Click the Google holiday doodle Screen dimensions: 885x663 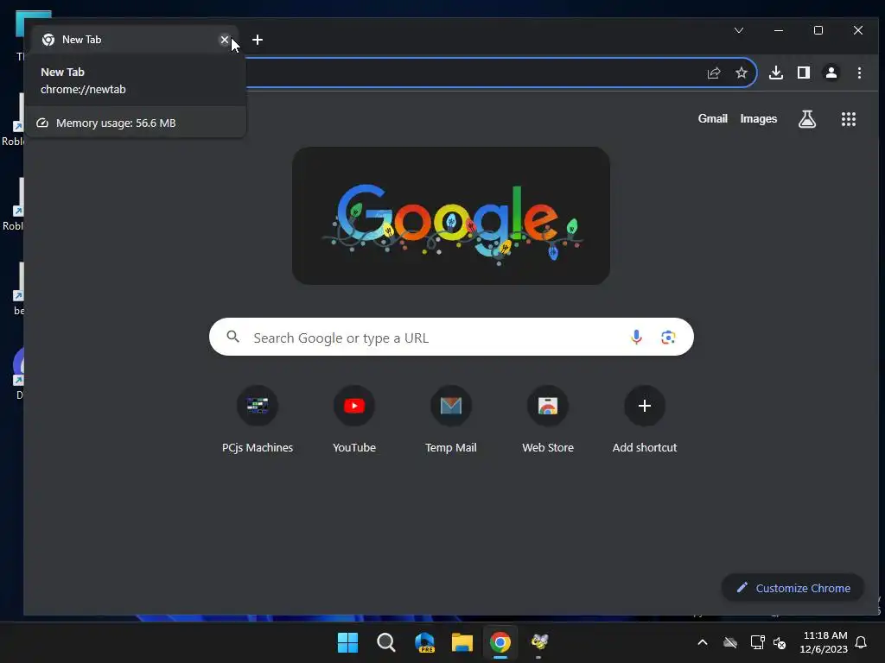point(451,216)
